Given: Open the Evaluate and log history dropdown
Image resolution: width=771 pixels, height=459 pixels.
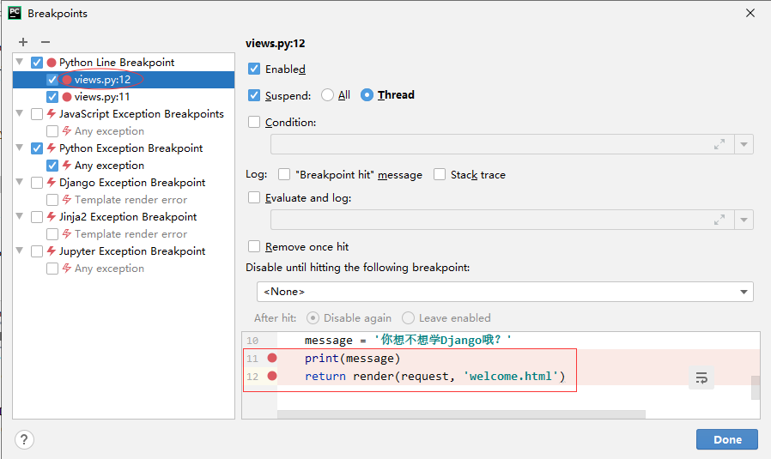Looking at the screenshot, I should (x=744, y=220).
